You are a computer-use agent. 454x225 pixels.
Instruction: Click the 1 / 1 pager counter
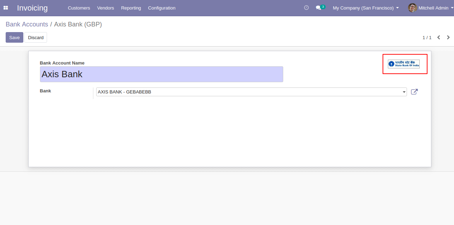click(427, 37)
